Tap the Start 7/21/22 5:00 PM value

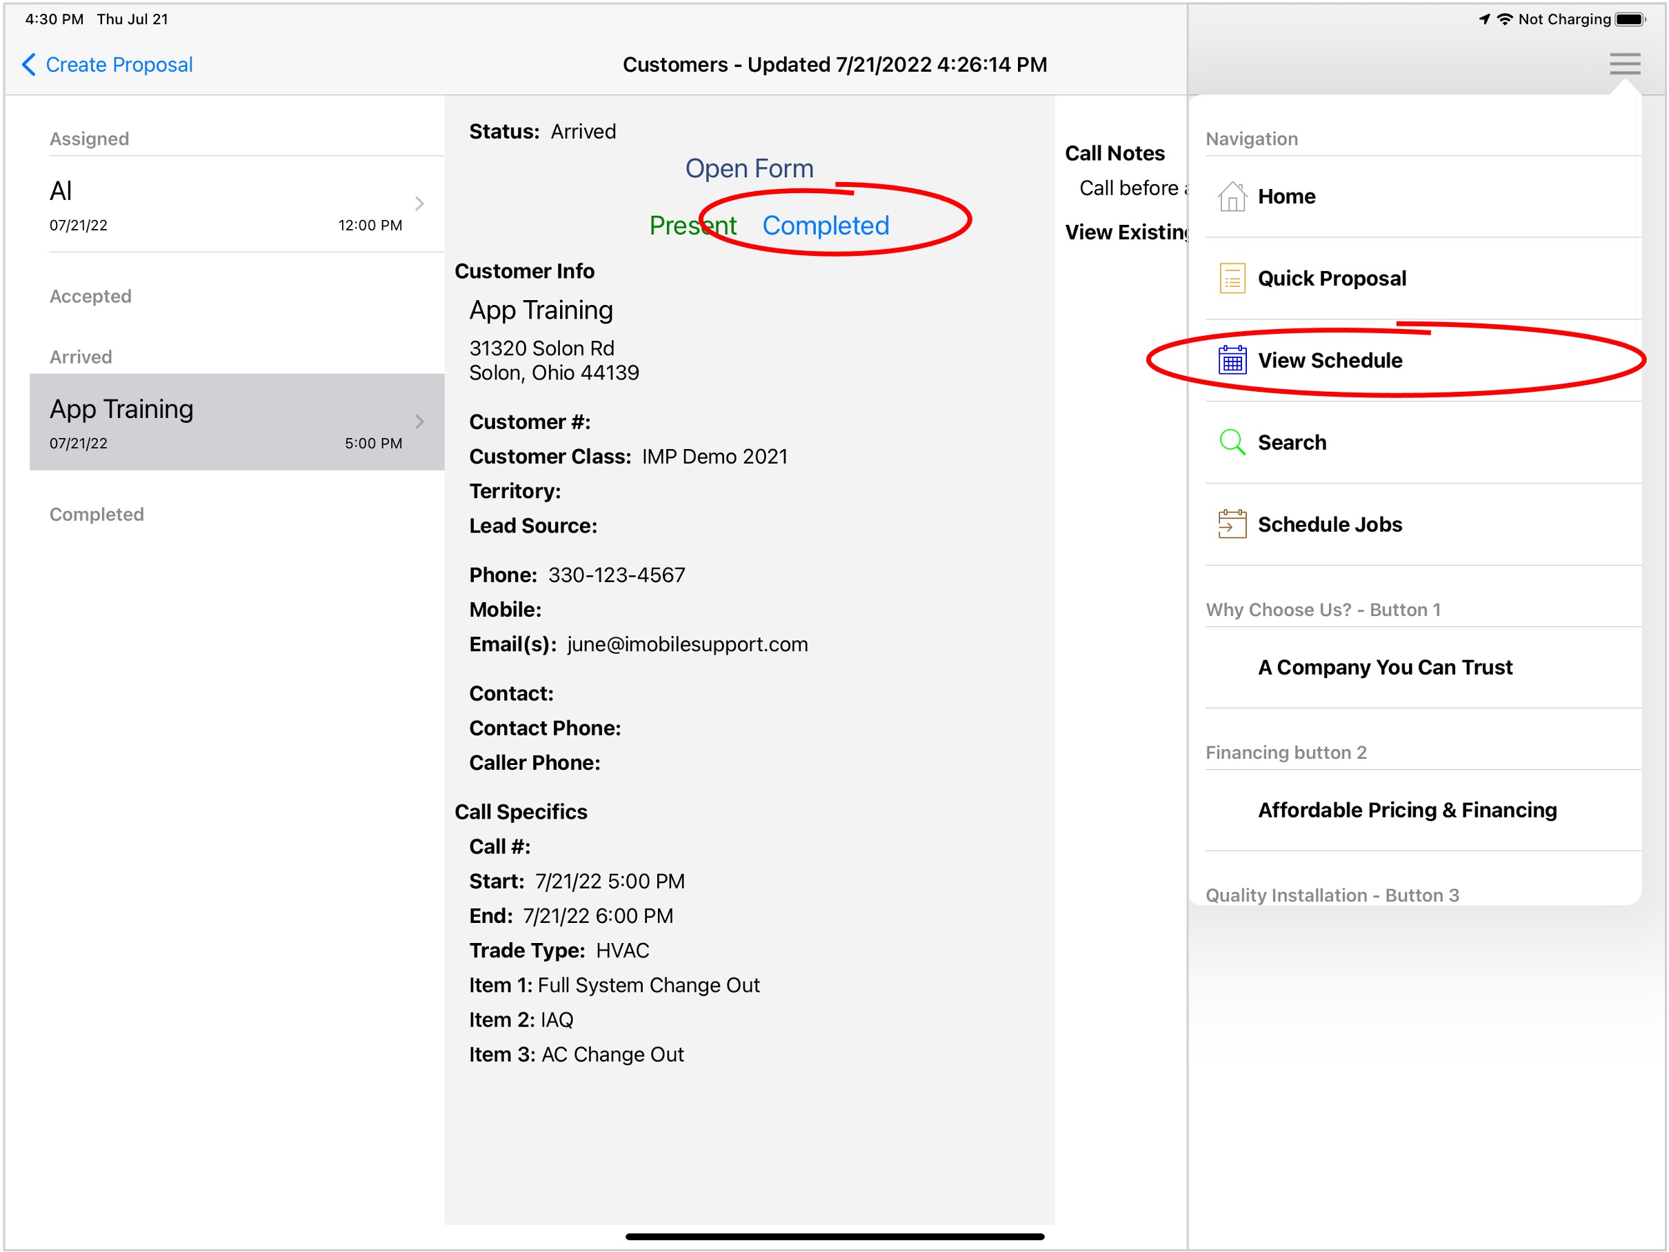pyautogui.click(x=610, y=882)
